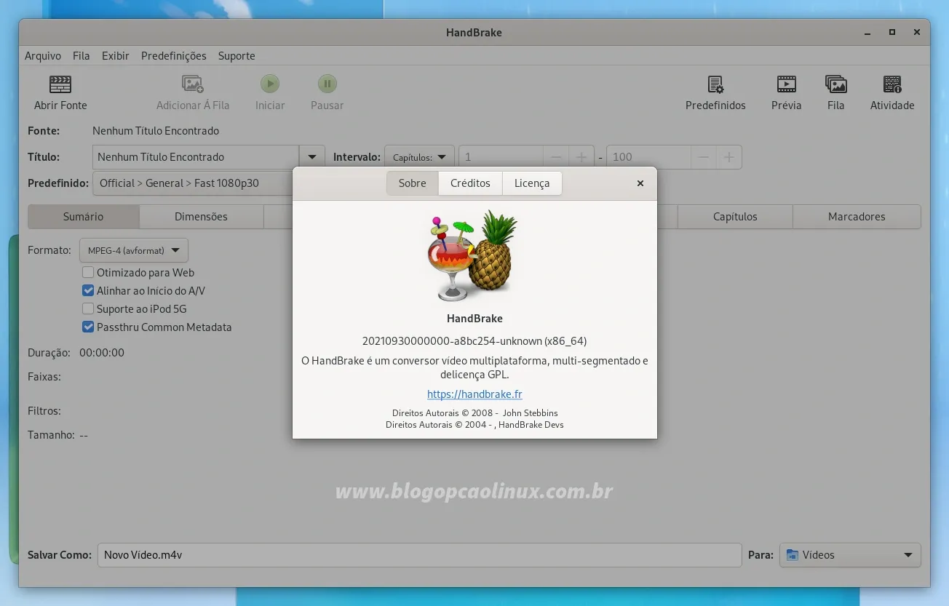Click Fonte Nenhum Titulo Encontrado text
Screen dimensions: 949x606
(x=156, y=131)
